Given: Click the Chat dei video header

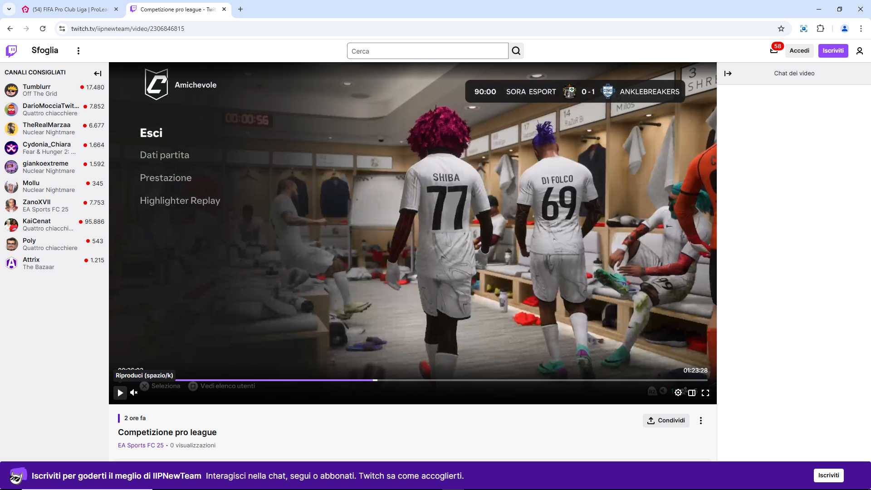Looking at the screenshot, I should pos(794,73).
